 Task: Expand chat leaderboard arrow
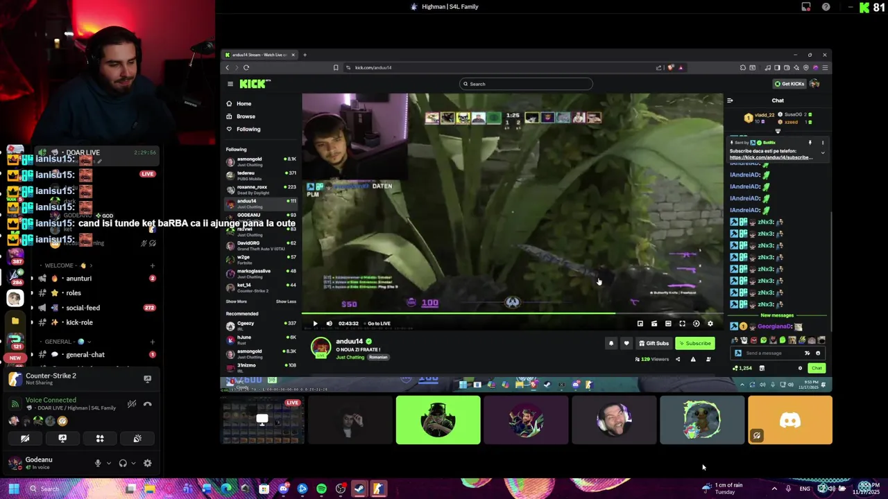778,131
